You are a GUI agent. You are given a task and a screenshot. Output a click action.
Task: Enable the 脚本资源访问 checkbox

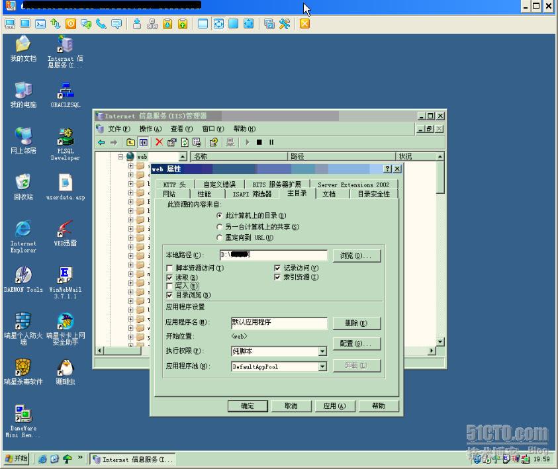point(169,268)
